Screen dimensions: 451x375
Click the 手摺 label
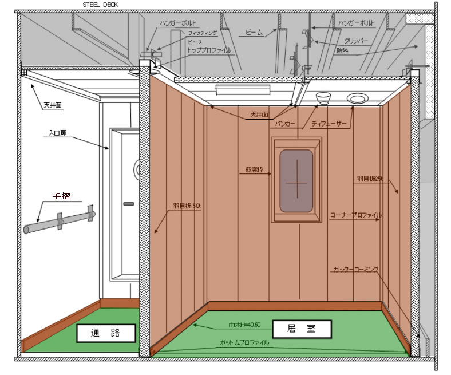pos(62,196)
